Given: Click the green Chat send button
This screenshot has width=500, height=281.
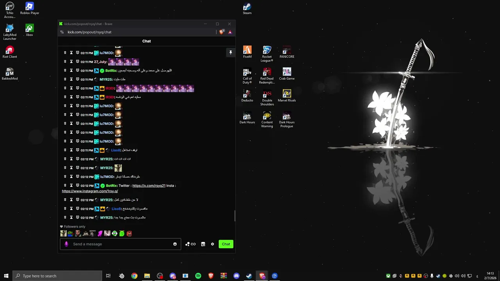Looking at the screenshot, I should point(226,244).
